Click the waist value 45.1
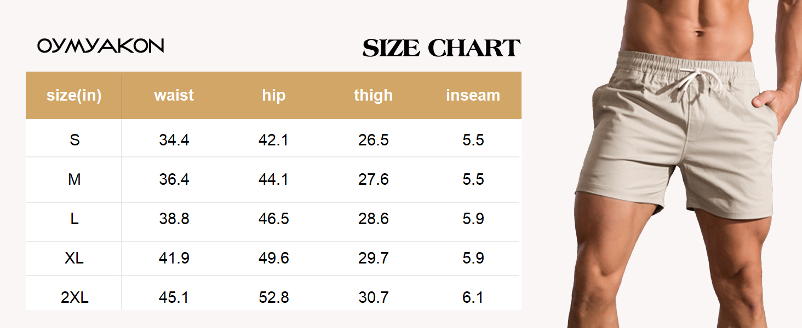Viewport: 802px width, 328px height. point(174,297)
